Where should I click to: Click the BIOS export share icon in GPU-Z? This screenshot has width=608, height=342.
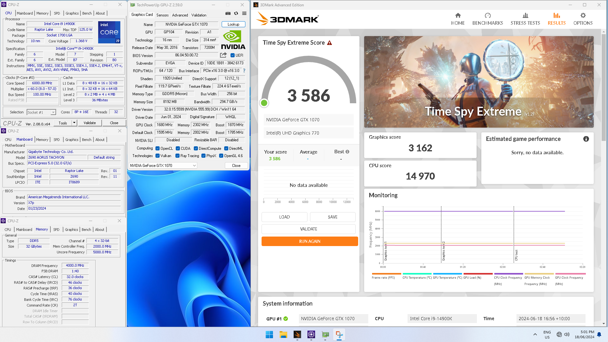tap(224, 55)
